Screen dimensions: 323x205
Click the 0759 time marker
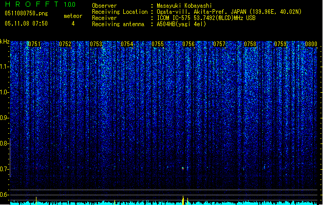(280, 44)
